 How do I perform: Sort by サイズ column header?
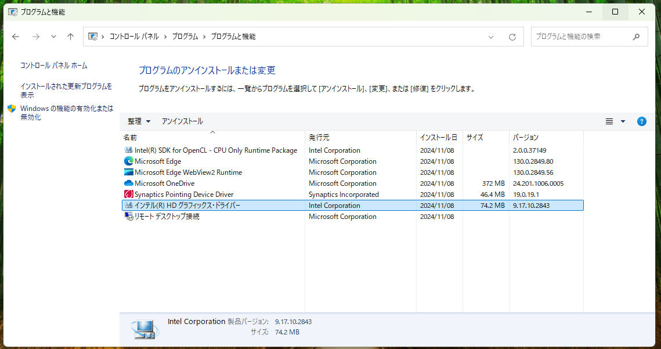click(486, 137)
